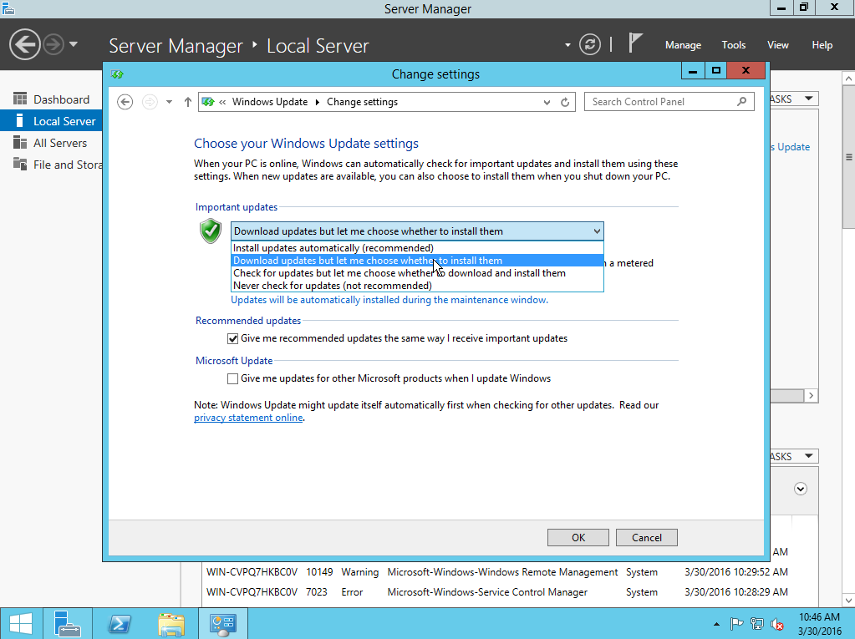This screenshot has width=855, height=639.
Task: Enable updates for other Microsoft products checkbox
Action: (233, 378)
